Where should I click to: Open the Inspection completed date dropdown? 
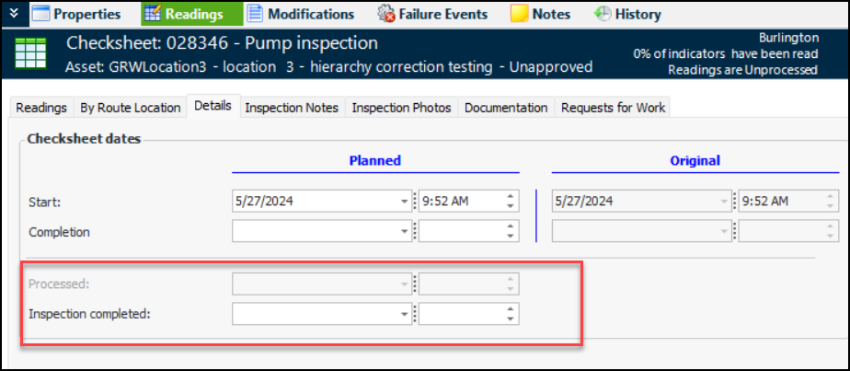pyautogui.click(x=405, y=314)
